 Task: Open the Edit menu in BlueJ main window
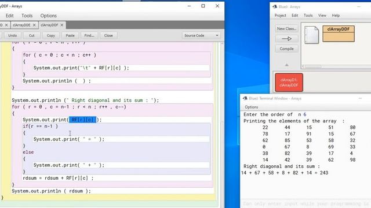point(295,16)
